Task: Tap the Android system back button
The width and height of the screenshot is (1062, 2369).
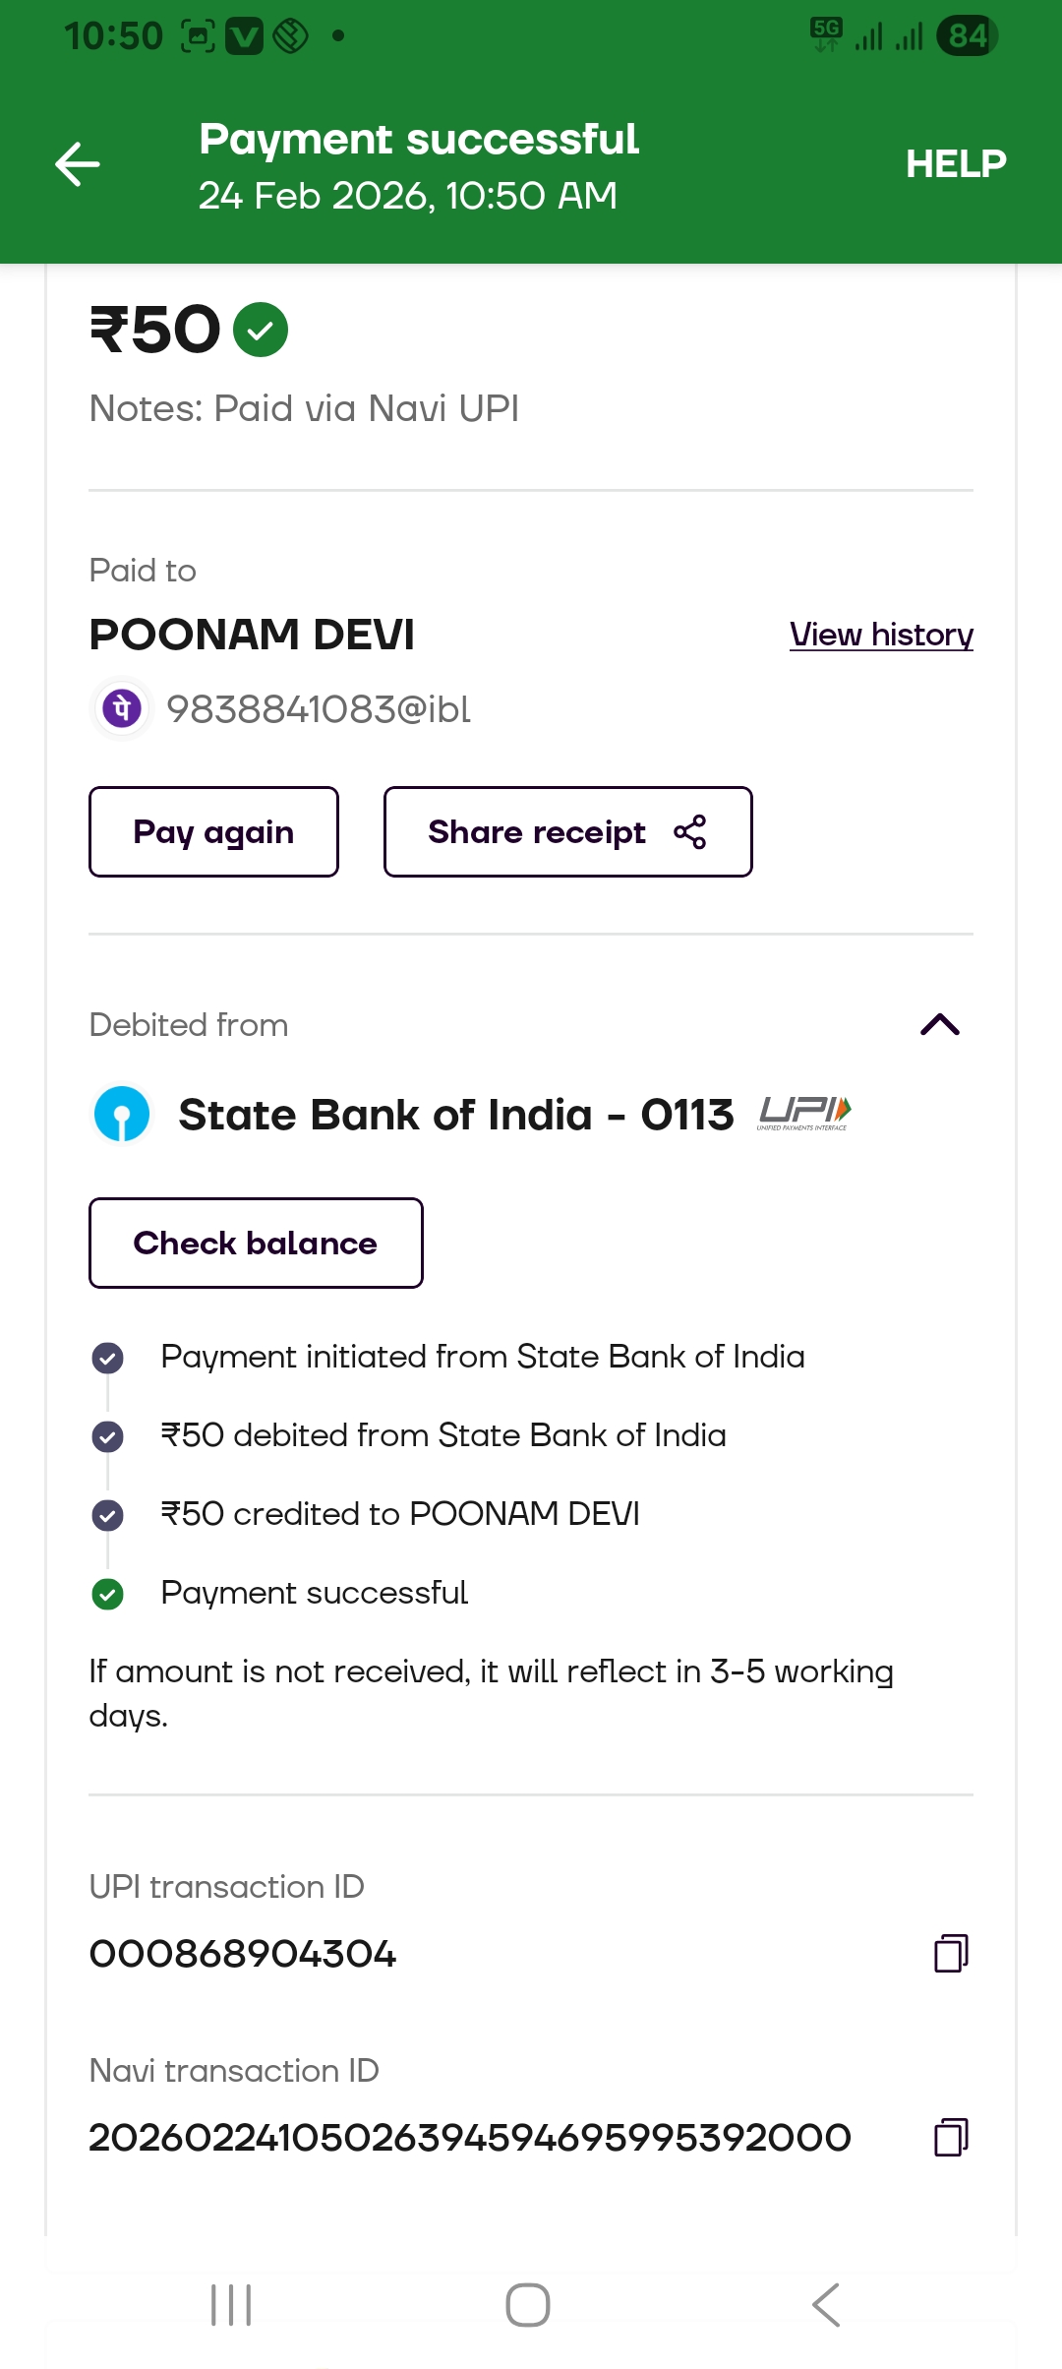Action: point(826,2305)
